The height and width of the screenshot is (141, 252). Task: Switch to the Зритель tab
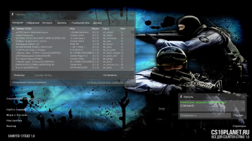point(62,23)
